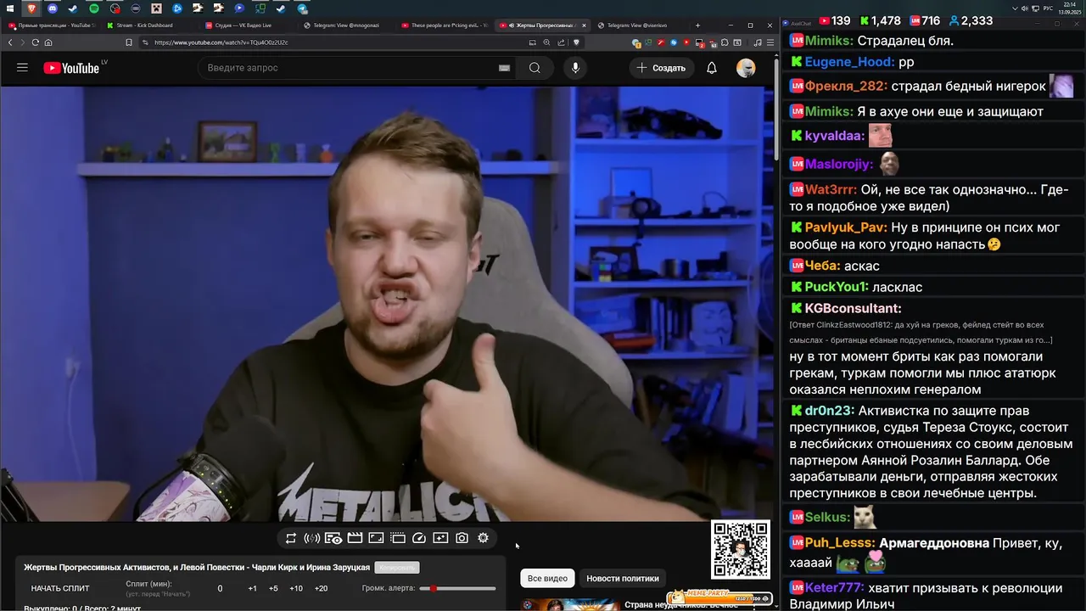Open the on-screen keyboard icon in search box

click(x=504, y=68)
